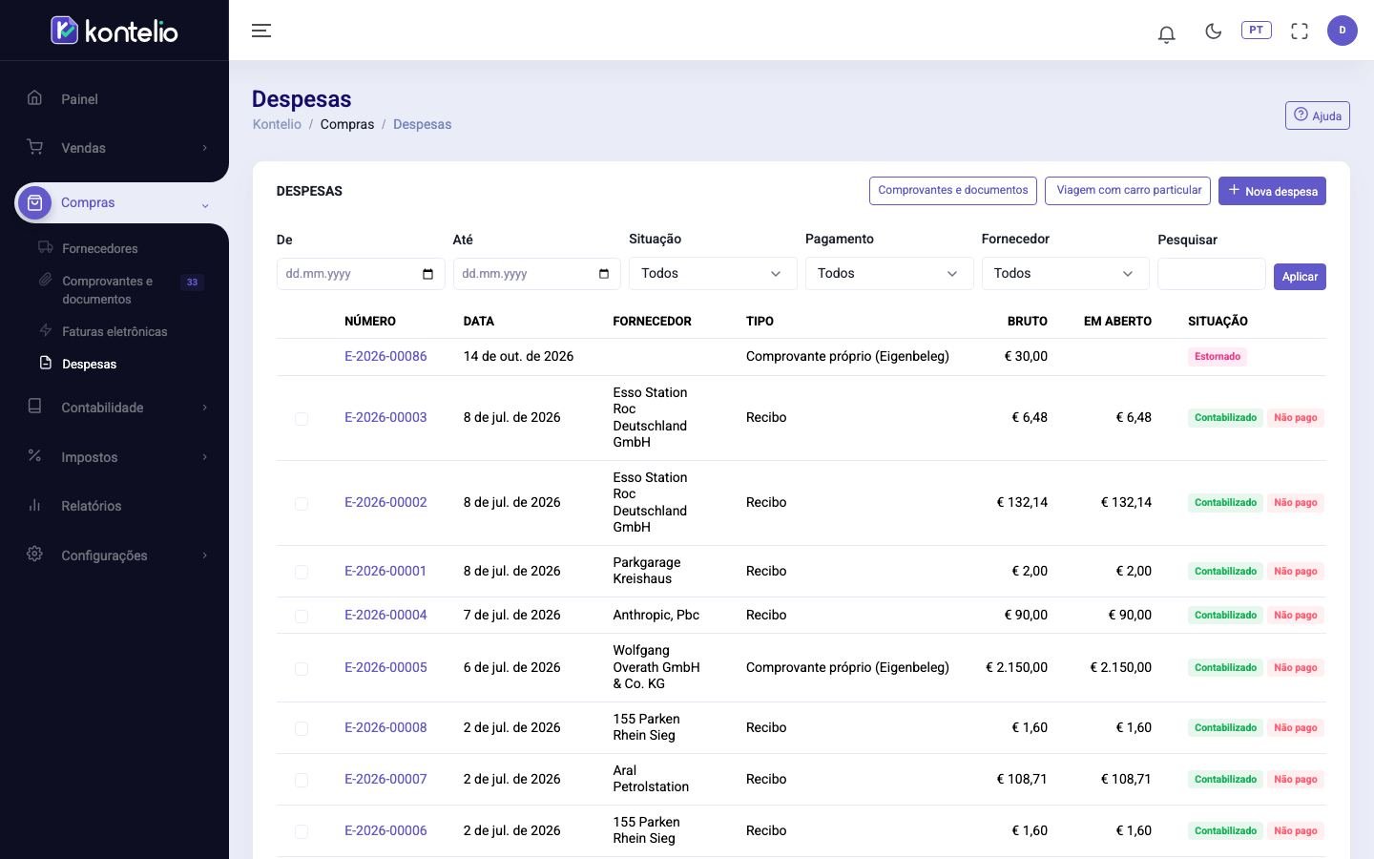Open the user avatar D menu
The image size is (1374, 859).
click(1342, 30)
